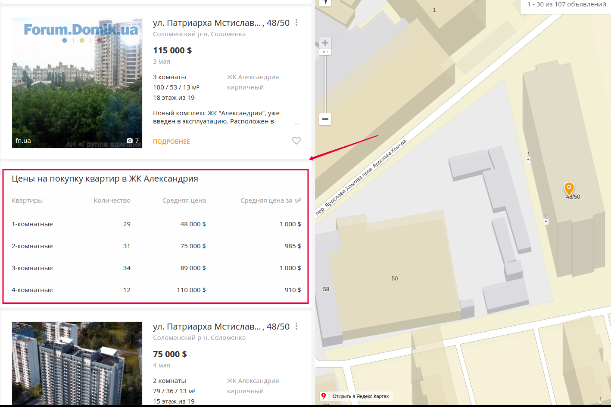Screen dimensions: 611x407
Task: Click ПОДРОБНЕЕ link for first listing
Action: 171,142
